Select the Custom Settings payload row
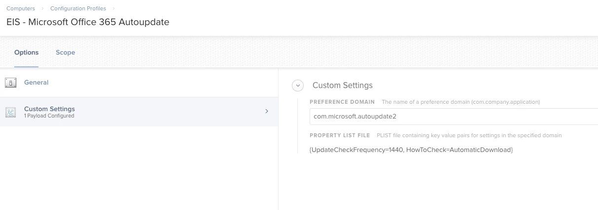Screen dimensions: 598x210 coord(139,112)
